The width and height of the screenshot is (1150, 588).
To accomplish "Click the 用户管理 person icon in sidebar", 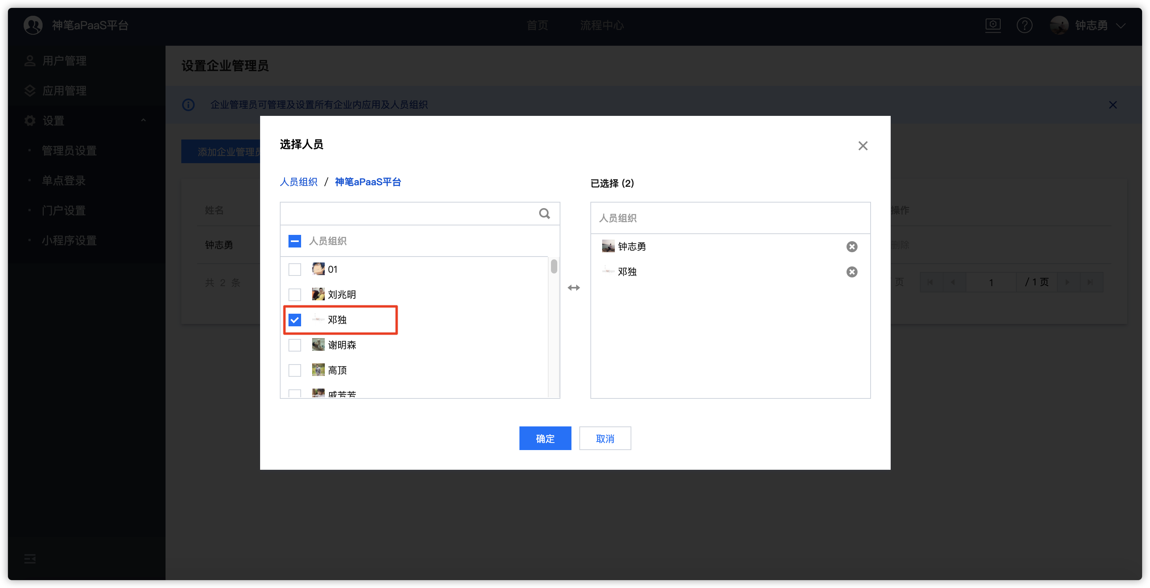I will [x=30, y=61].
